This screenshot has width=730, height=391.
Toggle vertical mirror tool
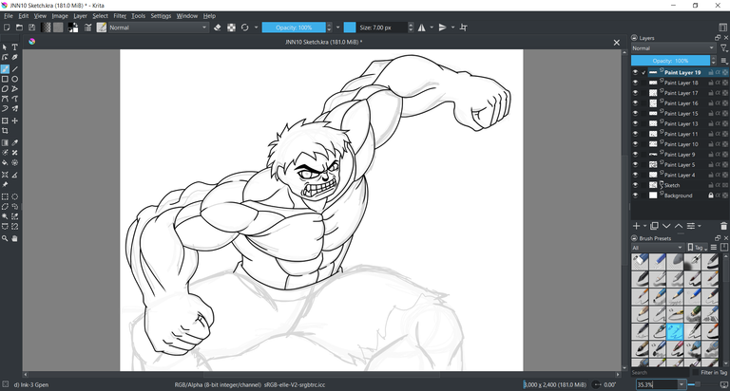pyautogui.click(x=443, y=28)
